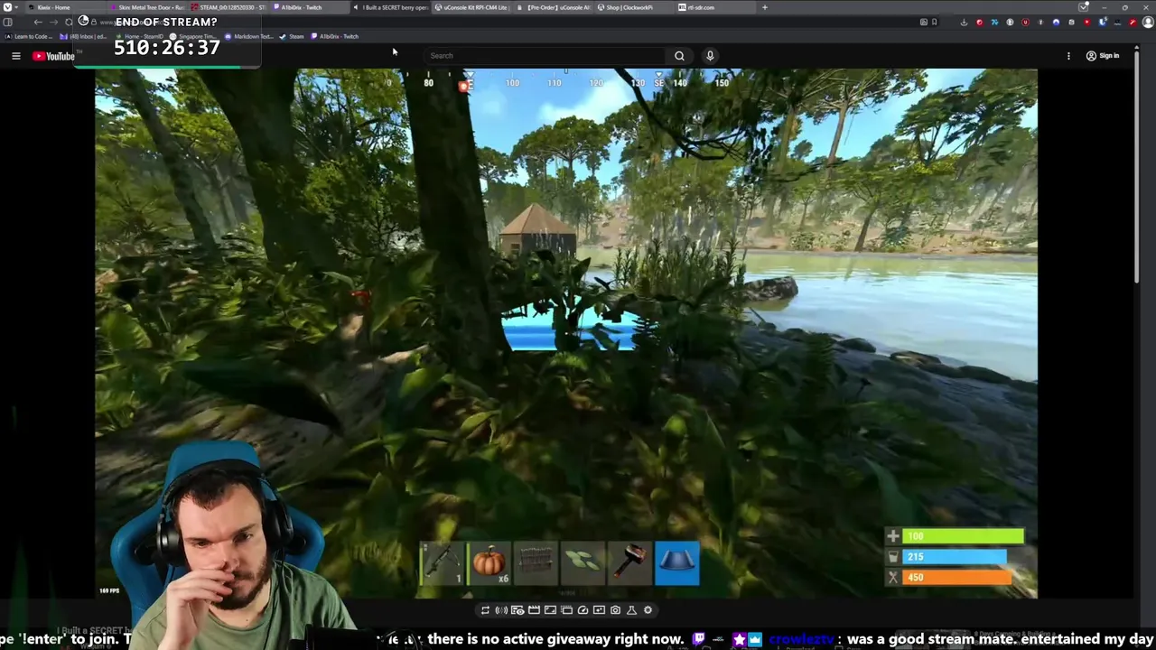Click the flask icon in control bar
This screenshot has height=650, width=1156.
tap(631, 610)
